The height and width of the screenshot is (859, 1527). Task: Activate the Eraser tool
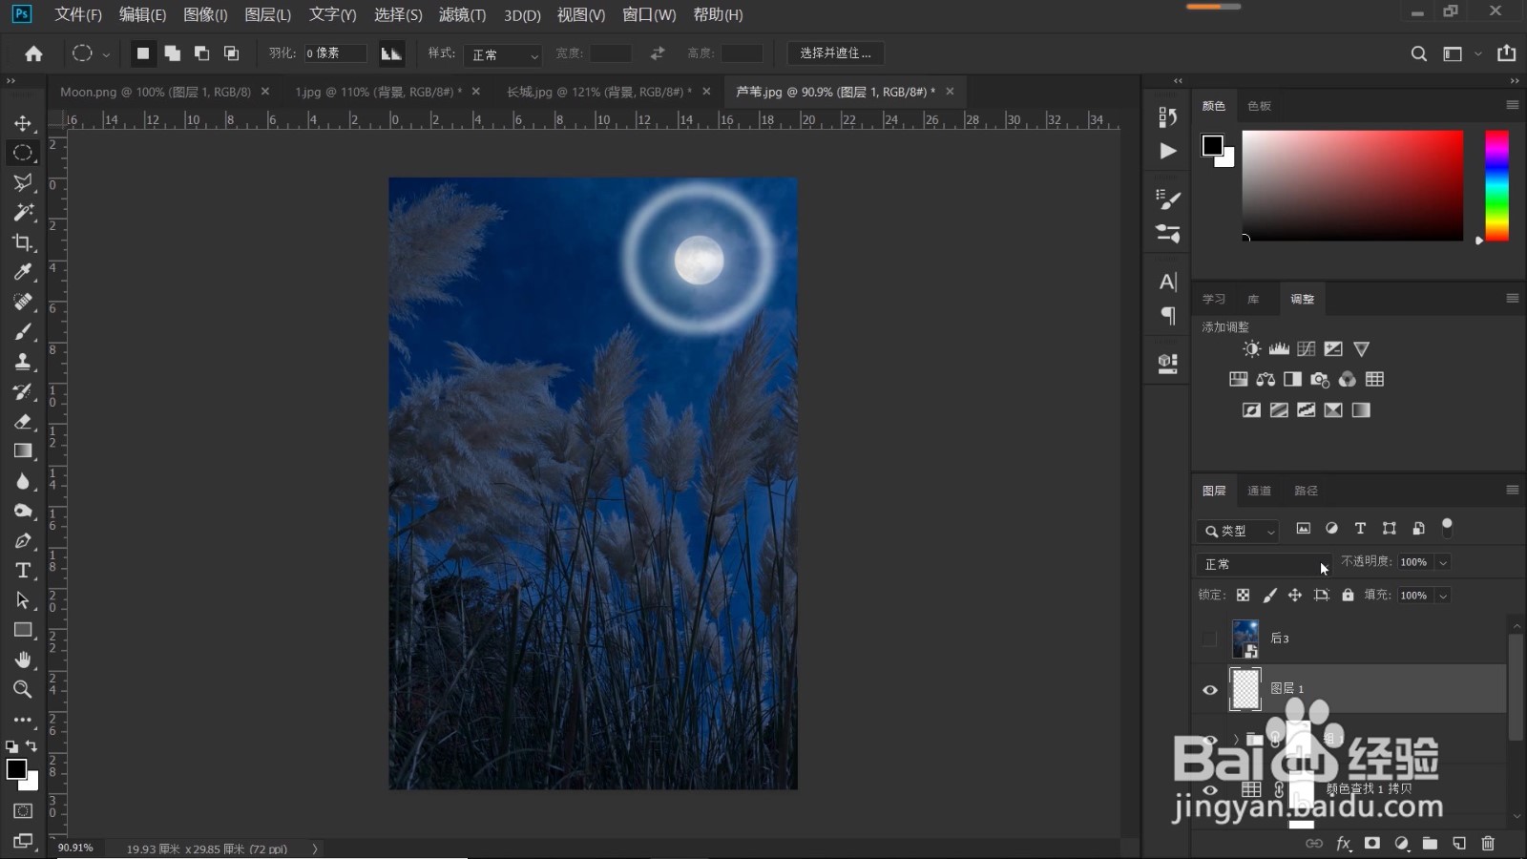pos(23,421)
